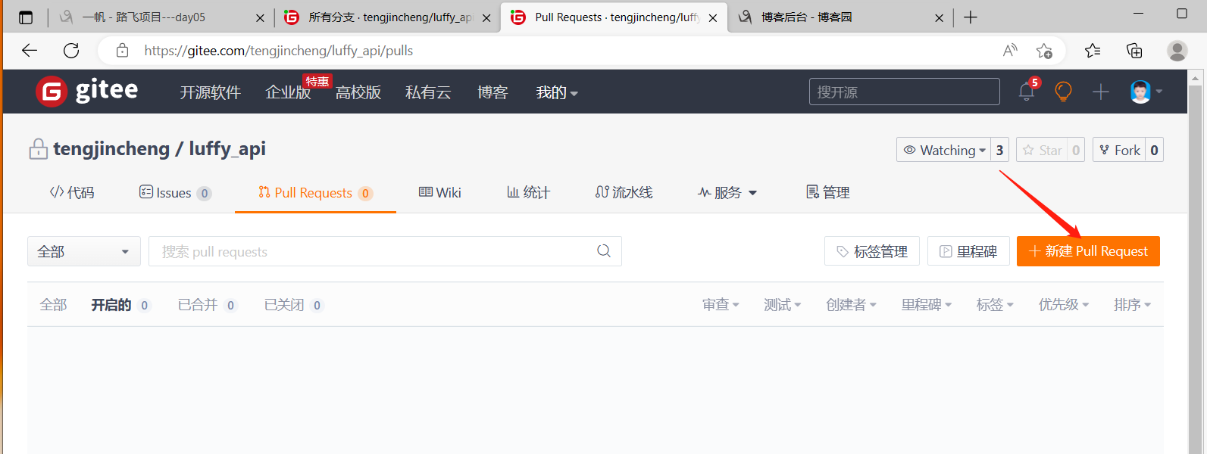The width and height of the screenshot is (1207, 454).
Task: Open the 管理 tab
Action: 827,193
